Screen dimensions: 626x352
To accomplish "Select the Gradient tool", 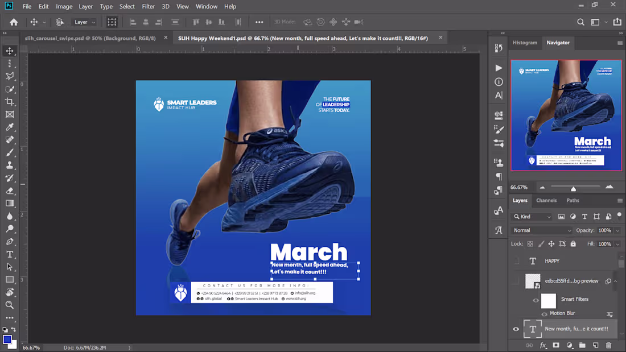I will point(10,203).
